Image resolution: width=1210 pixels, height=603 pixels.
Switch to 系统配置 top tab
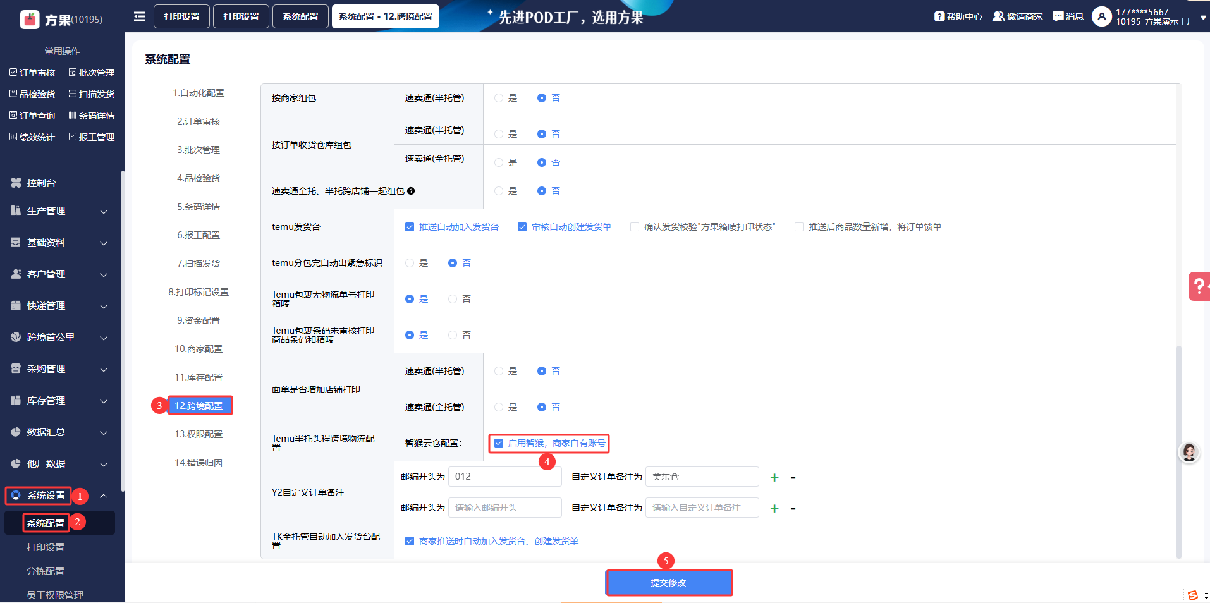point(300,16)
